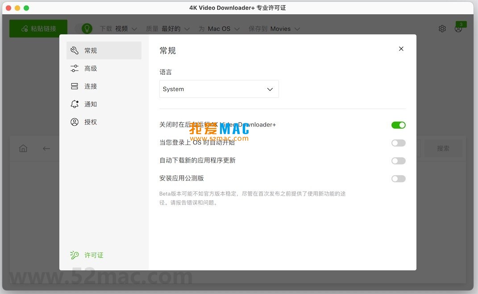Switch to the 高级 settings tab
Screen dimensions: 478x294
point(91,68)
